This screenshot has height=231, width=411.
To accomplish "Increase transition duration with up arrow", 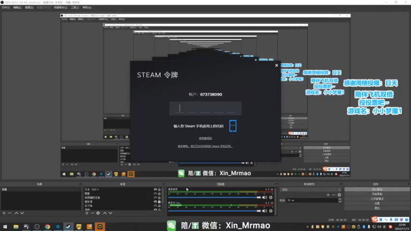I will point(340,199).
